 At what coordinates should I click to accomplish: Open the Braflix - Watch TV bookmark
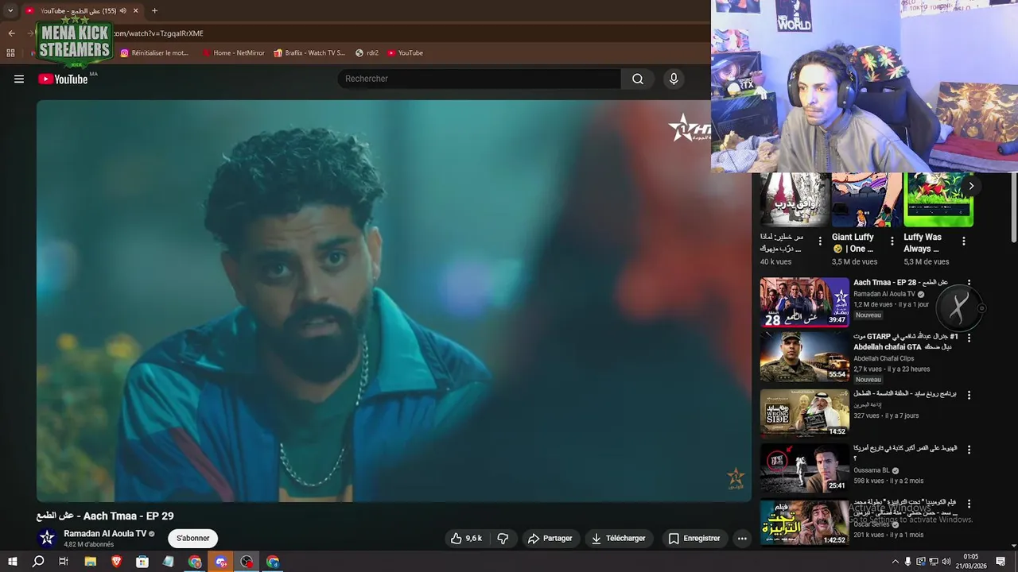pos(309,53)
